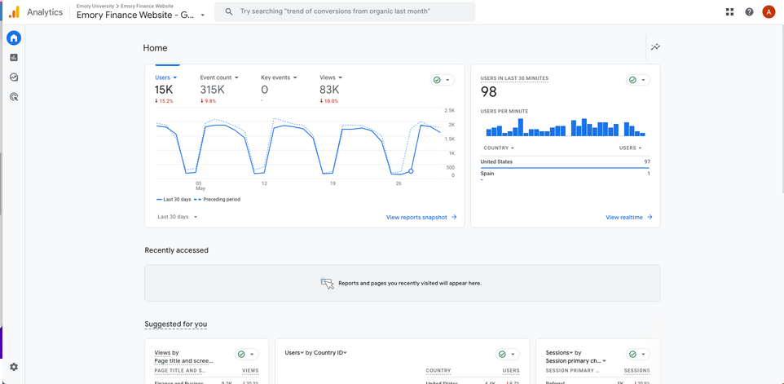The width and height of the screenshot is (784, 384).
Task: Expand the Country dimension dropdown in realtime
Action: [499, 148]
